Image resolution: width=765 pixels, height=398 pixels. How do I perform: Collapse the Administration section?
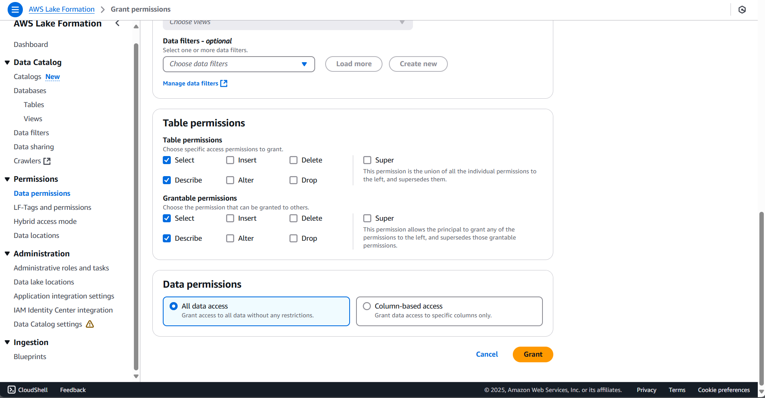pos(7,254)
